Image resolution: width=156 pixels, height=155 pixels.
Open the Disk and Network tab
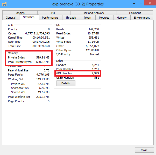pyautogui.click(x=94, y=13)
